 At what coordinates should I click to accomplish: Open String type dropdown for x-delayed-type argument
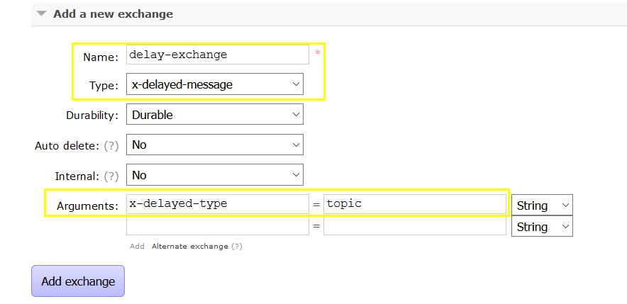542,206
